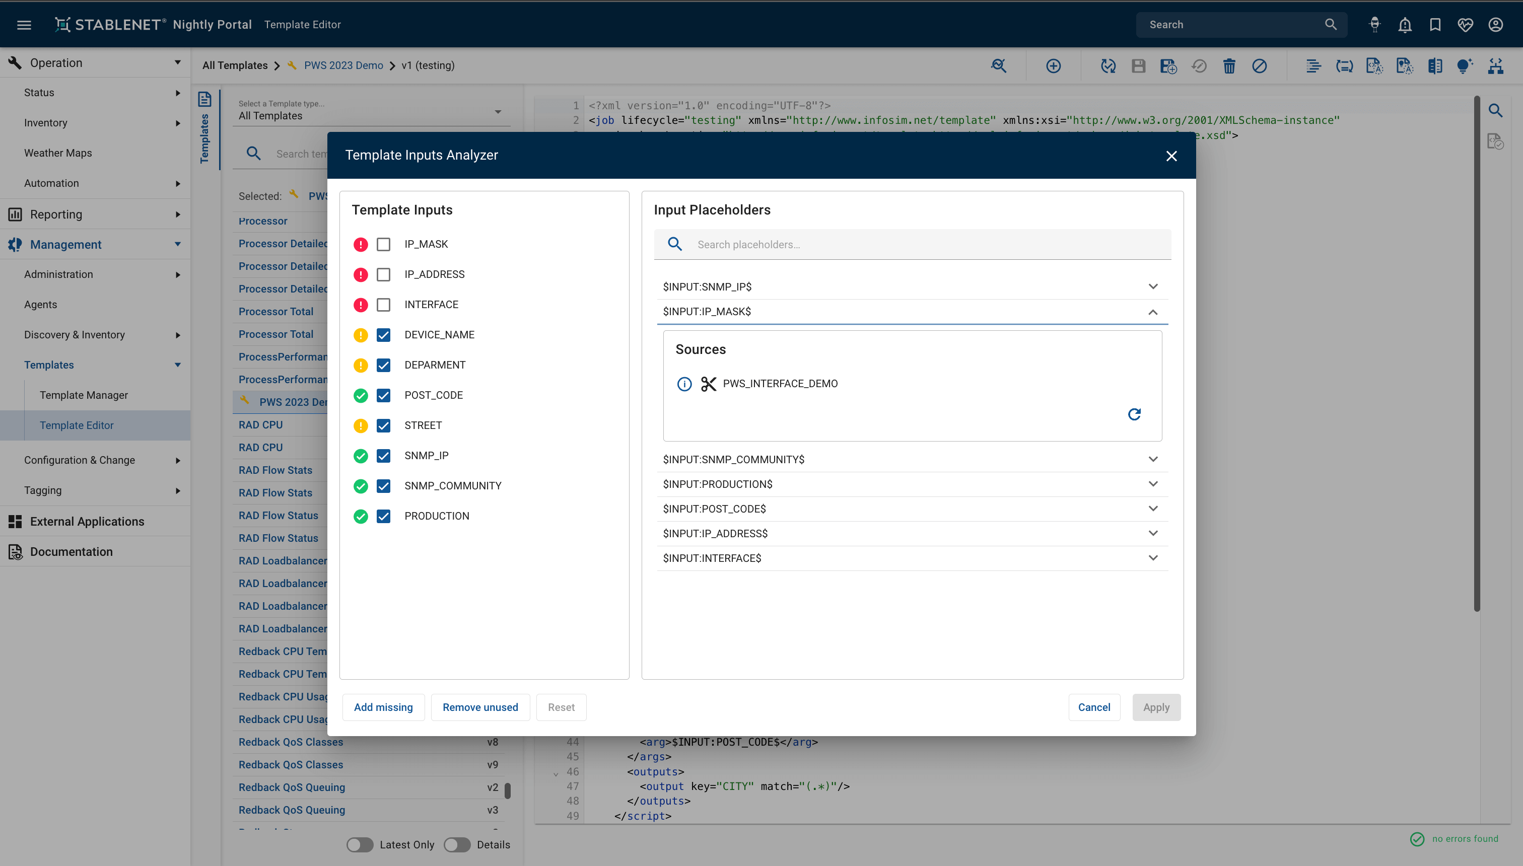Click the reload template toolbar icon

point(1107,65)
